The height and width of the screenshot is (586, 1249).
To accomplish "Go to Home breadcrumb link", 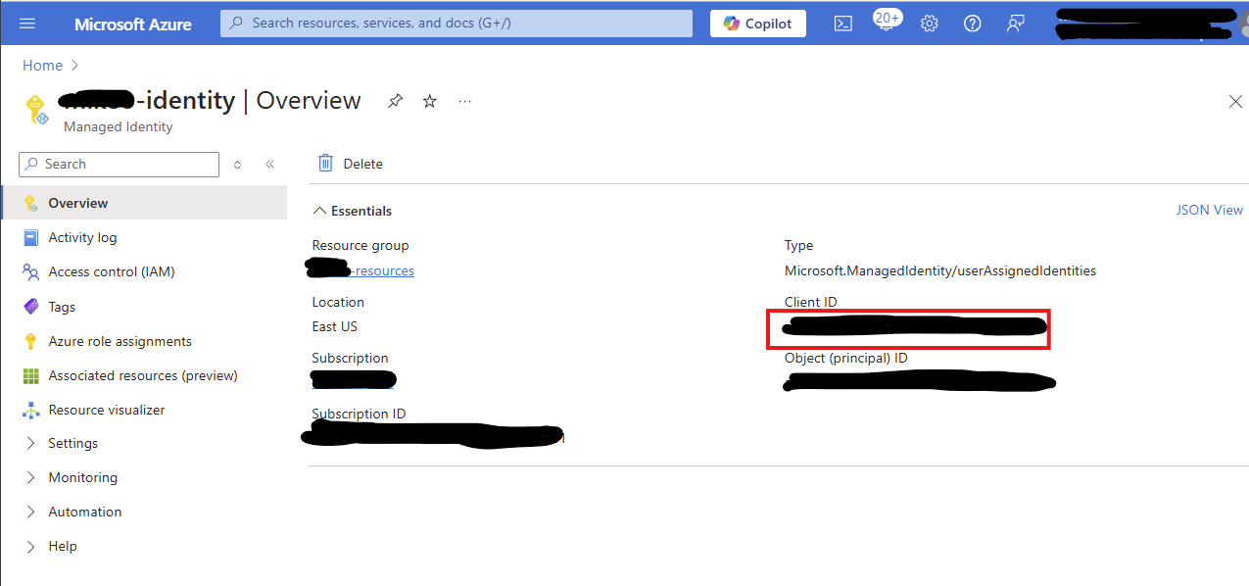I will (x=42, y=66).
